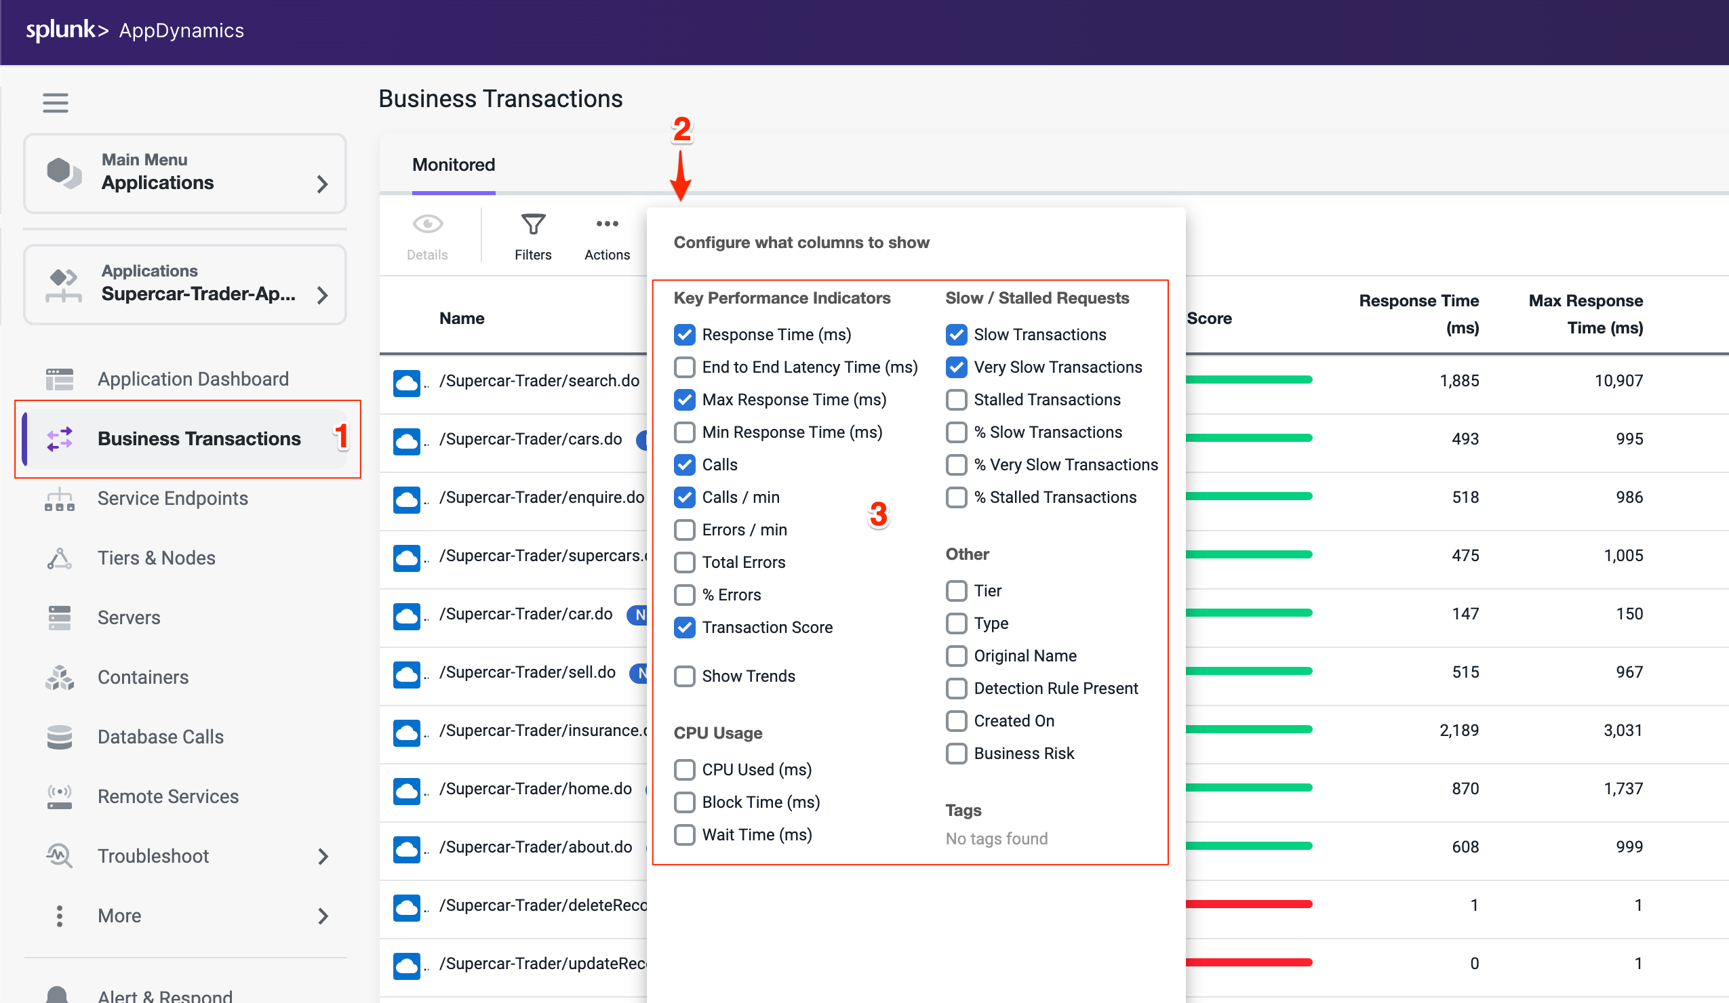The image size is (1729, 1003).
Task: Open Containers in the sidebar
Action: 142,677
